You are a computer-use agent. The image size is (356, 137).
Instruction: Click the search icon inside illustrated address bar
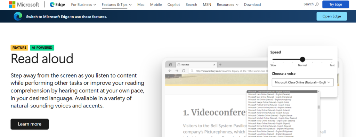click(192, 71)
